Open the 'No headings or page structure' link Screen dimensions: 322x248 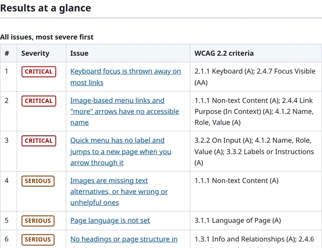[x=124, y=239]
